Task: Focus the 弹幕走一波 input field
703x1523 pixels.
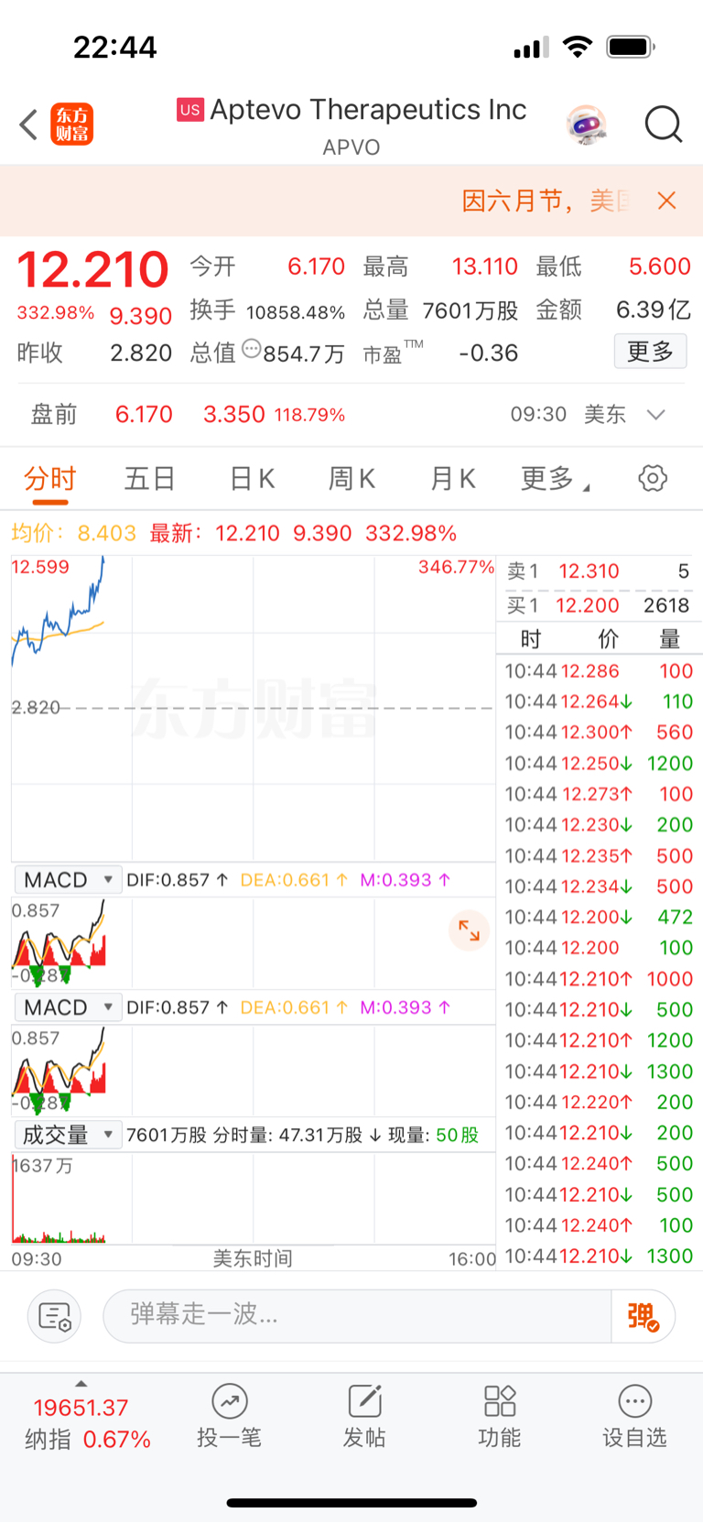Action: (x=357, y=1316)
